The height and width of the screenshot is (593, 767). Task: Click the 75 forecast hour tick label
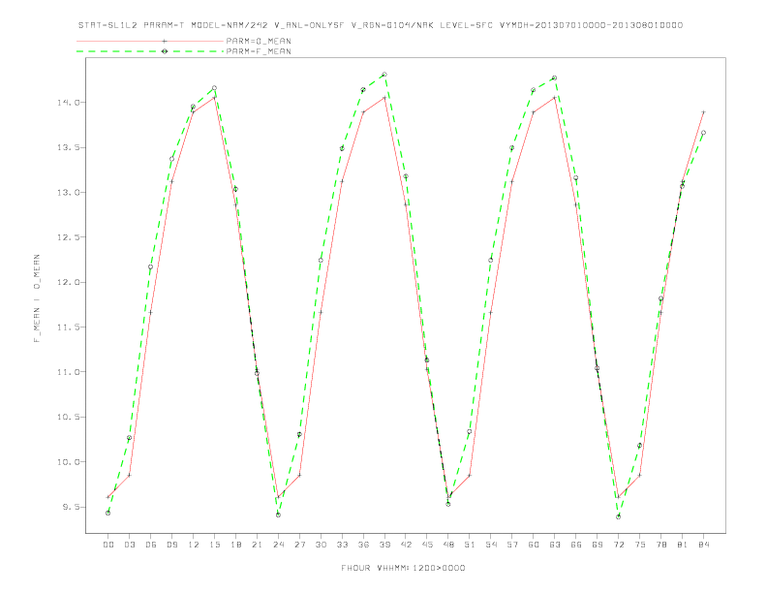click(x=640, y=545)
